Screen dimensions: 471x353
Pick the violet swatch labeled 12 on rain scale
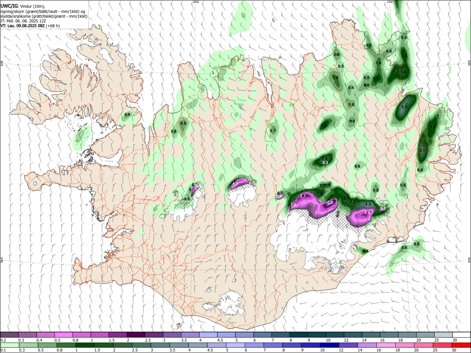348,345
